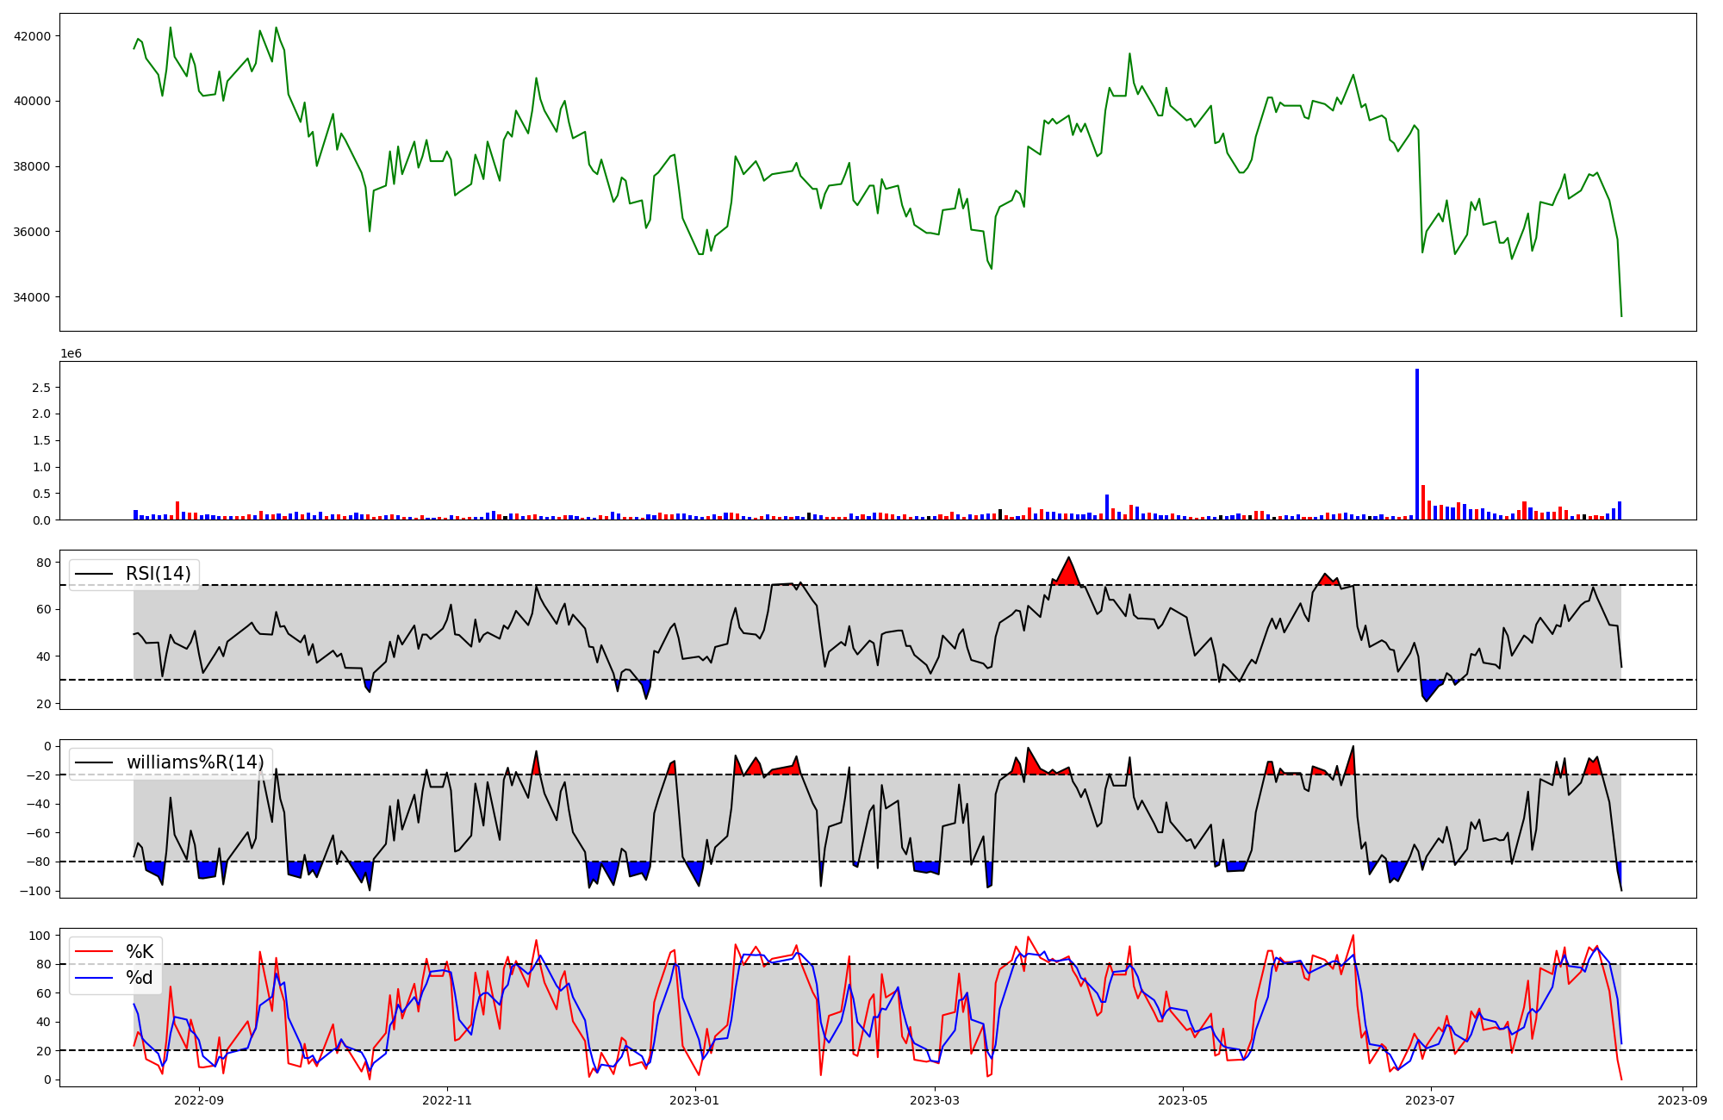Click the 34000 price axis tick label
Screen dimensions: 1723x1120
click(32, 297)
